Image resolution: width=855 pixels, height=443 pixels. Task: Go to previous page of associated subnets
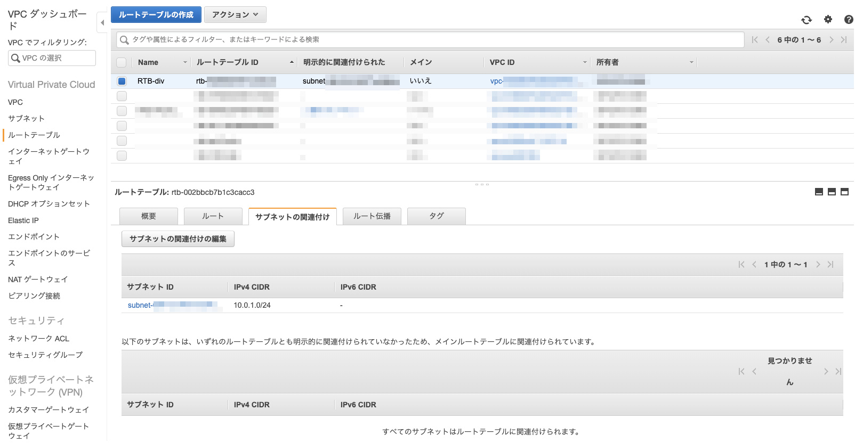[754, 264]
